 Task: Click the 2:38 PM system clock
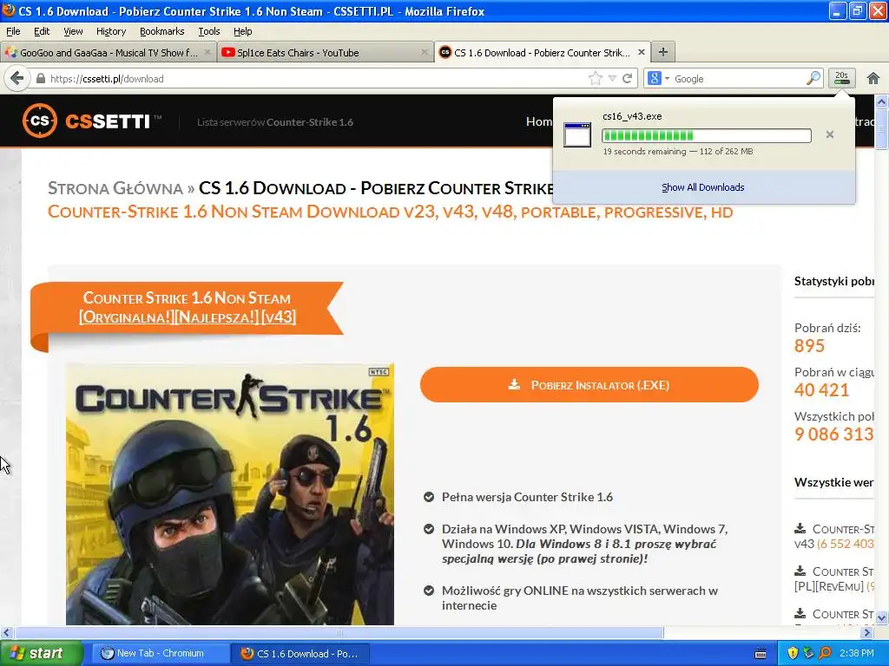[857, 654]
